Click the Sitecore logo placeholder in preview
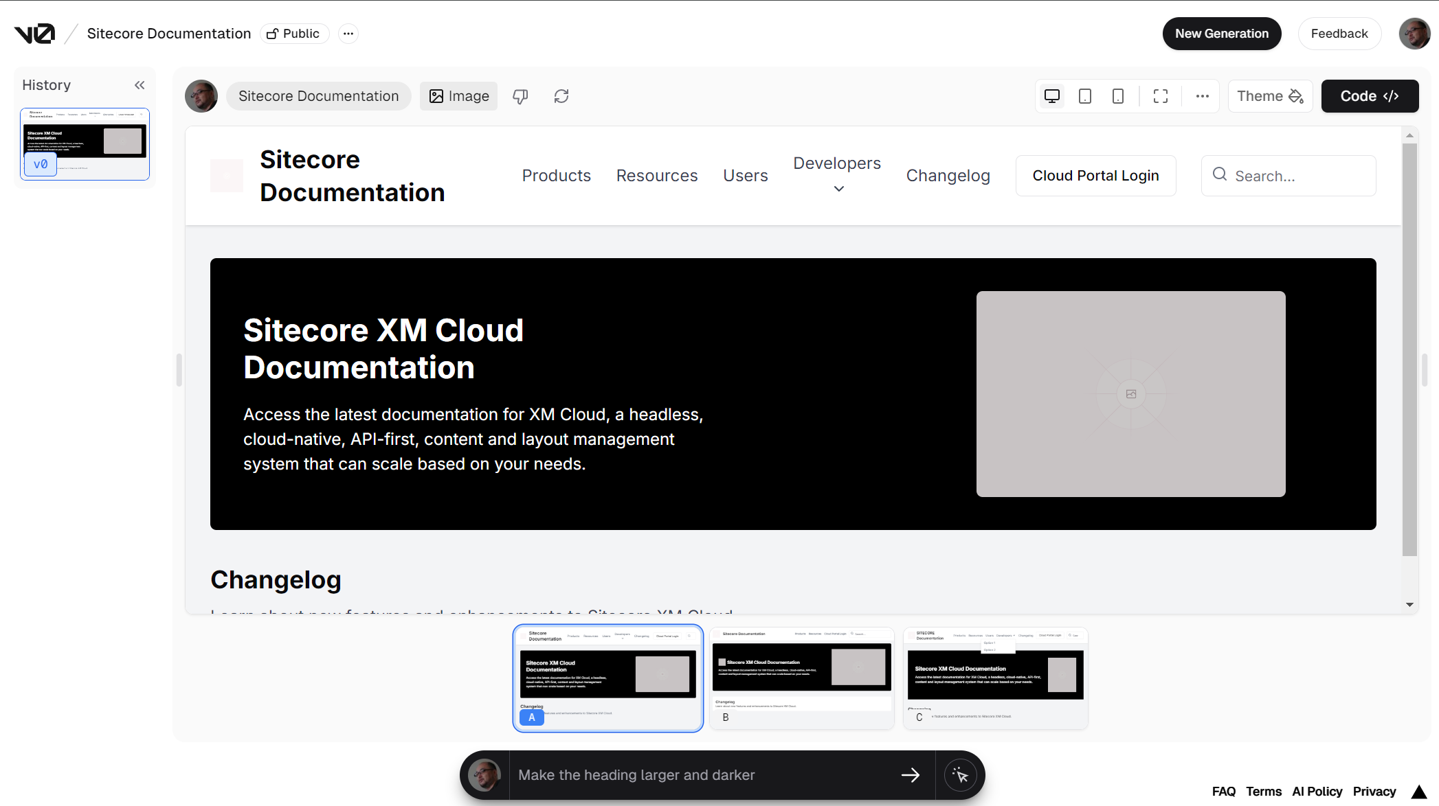Screen dimensions: 1439x806 (x=227, y=176)
